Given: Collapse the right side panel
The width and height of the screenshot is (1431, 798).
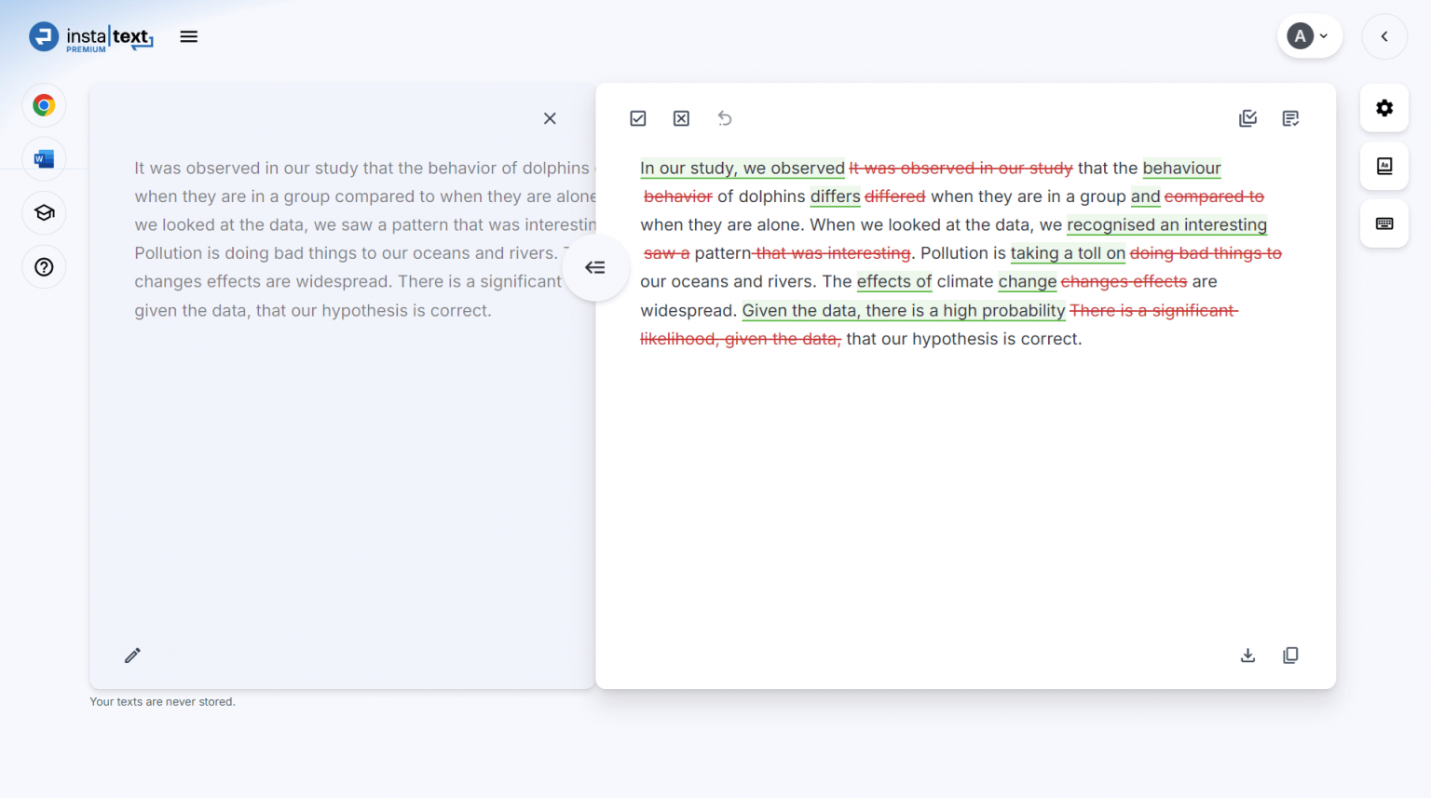Looking at the screenshot, I should point(1384,36).
